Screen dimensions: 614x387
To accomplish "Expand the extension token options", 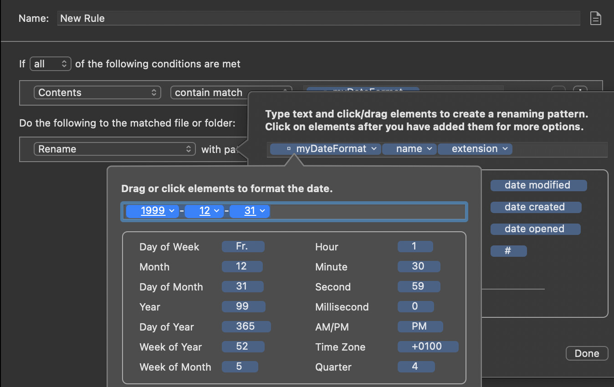I will tap(505, 149).
